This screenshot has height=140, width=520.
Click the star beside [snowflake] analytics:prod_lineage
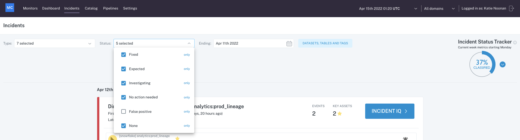click(177, 138)
